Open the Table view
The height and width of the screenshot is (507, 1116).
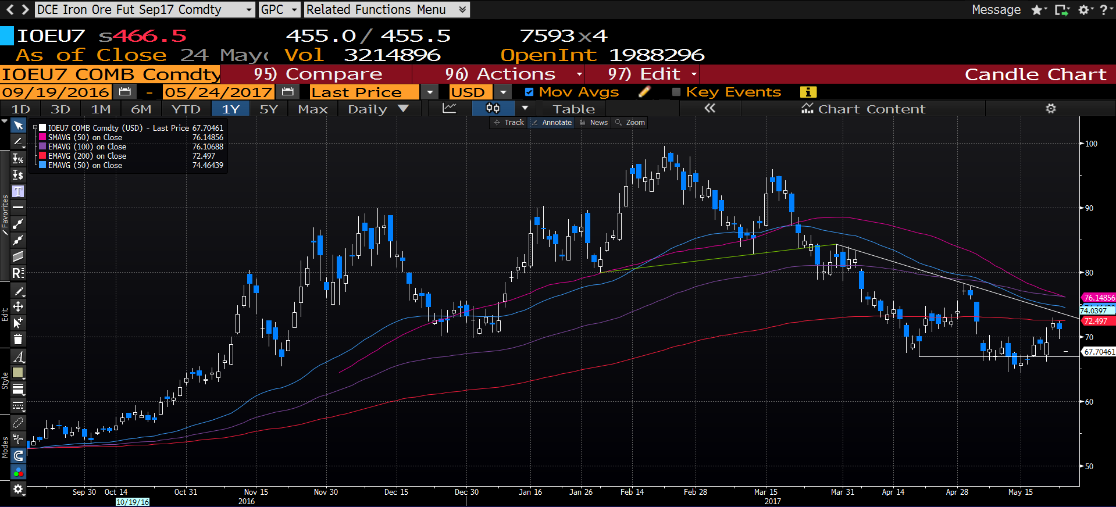[573, 109]
